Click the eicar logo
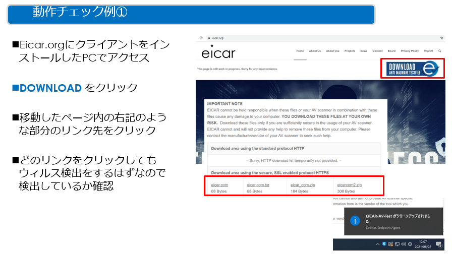 click(x=218, y=52)
